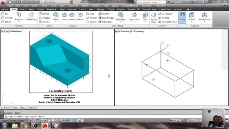Image resolution: width=229 pixels, height=129 pixels.
Task: Open the Quick Access toolbar customize arrow
Action: 72,2
